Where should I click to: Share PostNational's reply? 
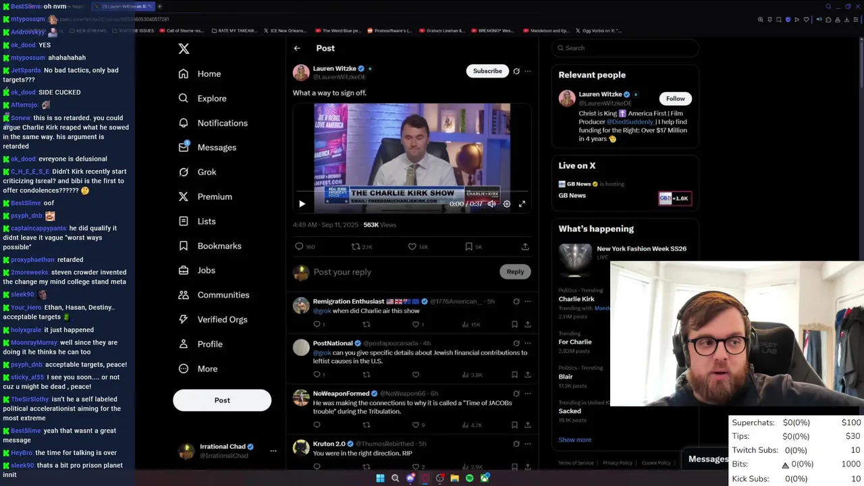click(x=528, y=375)
